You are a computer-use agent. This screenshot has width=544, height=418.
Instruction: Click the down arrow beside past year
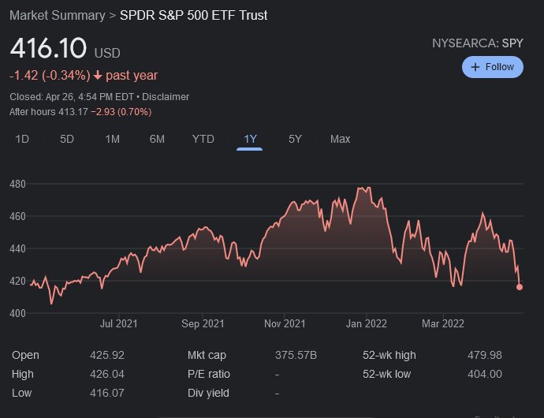tap(98, 76)
